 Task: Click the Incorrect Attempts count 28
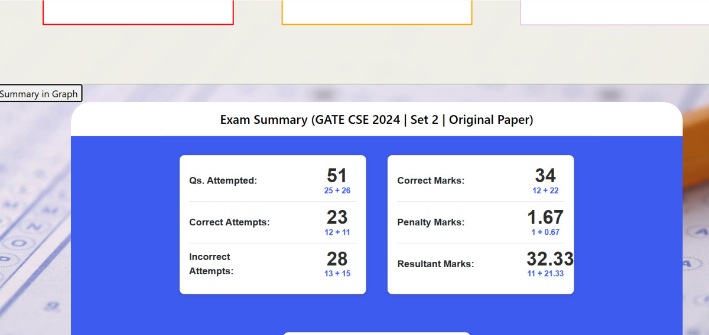pyautogui.click(x=337, y=259)
